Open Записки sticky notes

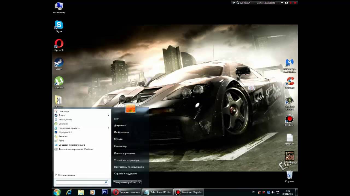(x=82, y=136)
